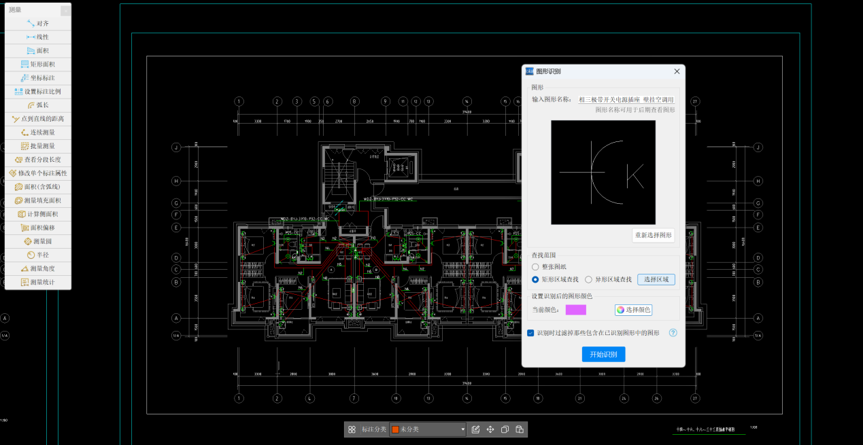Uncheck the filter already-recognized shapes checkbox
This screenshot has height=445, width=863.
pyautogui.click(x=531, y=333)
